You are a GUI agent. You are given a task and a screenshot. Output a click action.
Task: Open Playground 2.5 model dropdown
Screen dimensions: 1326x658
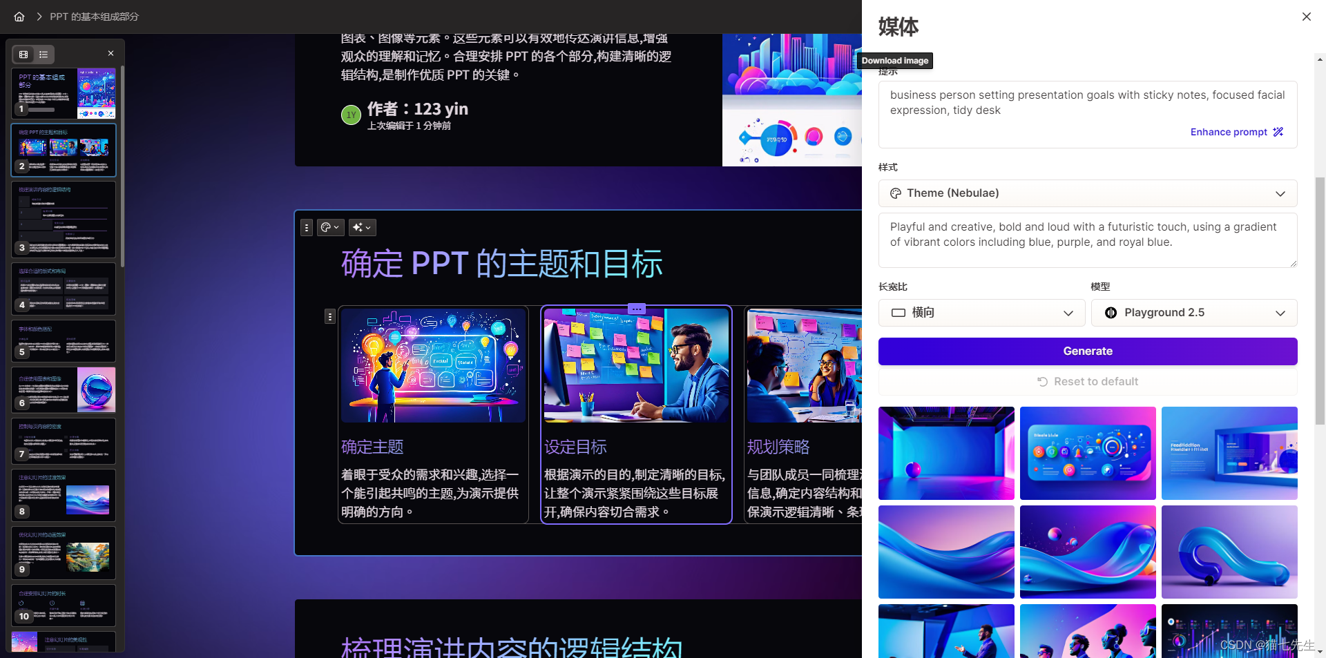1194,313
